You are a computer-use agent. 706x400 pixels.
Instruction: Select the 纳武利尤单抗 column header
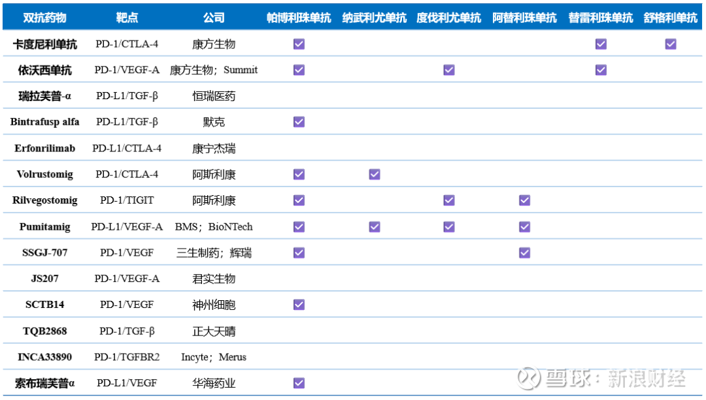374,18
